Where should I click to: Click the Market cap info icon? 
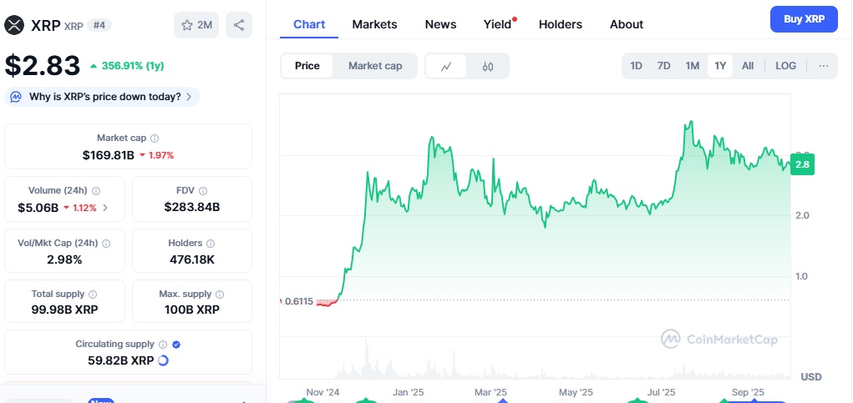coord(155,139)
